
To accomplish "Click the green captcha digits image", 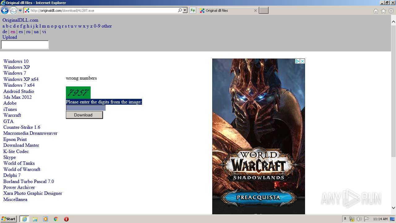I will (x=78, y=93).
